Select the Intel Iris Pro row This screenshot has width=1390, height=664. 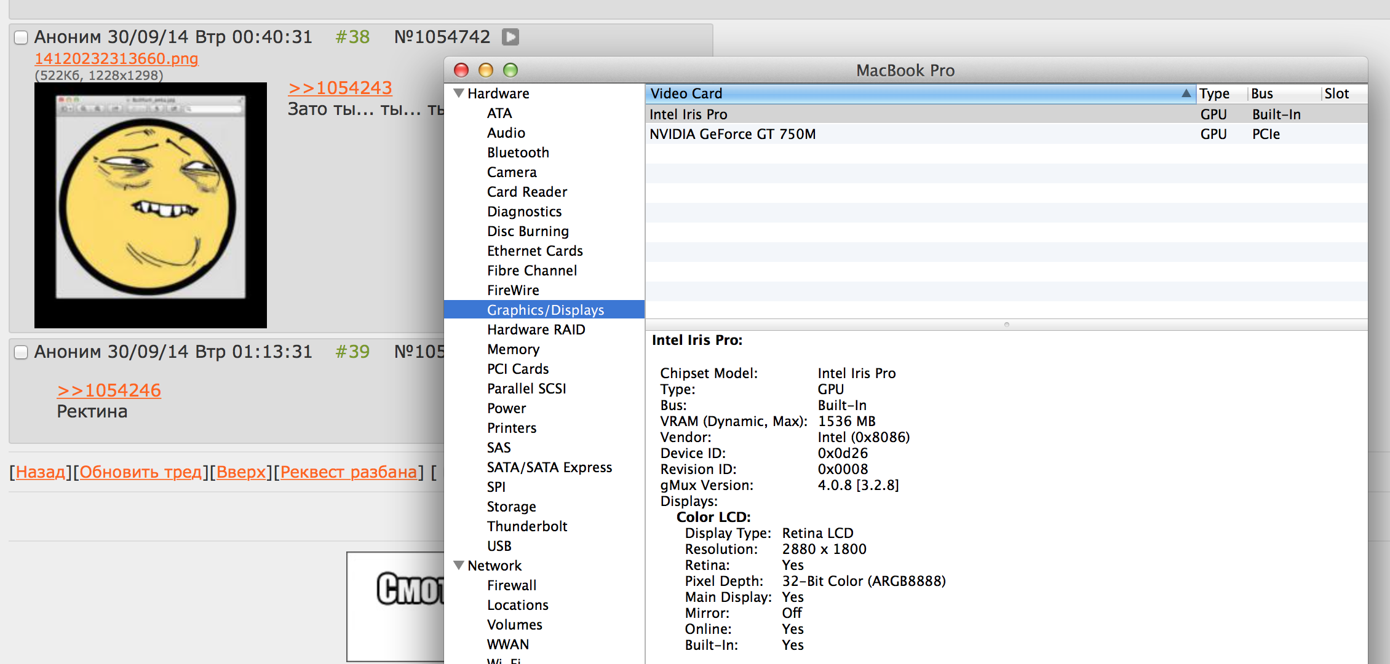pos(1006,114)
